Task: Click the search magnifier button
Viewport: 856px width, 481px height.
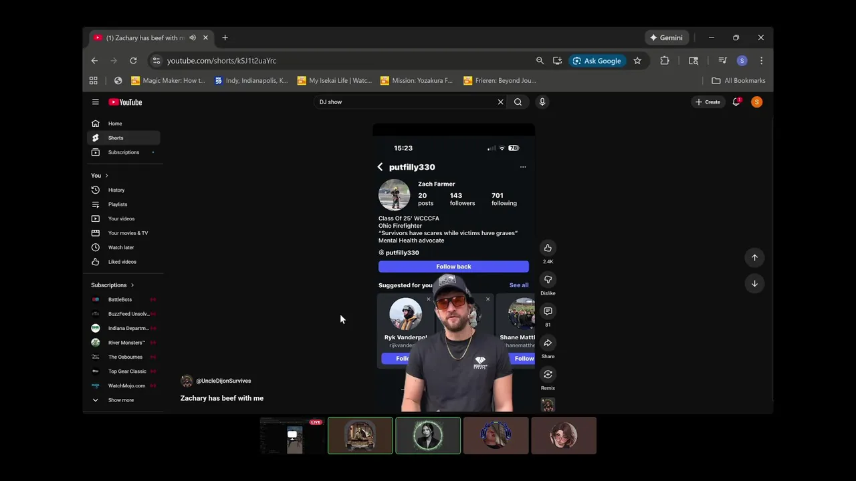Action: (518, 102)
